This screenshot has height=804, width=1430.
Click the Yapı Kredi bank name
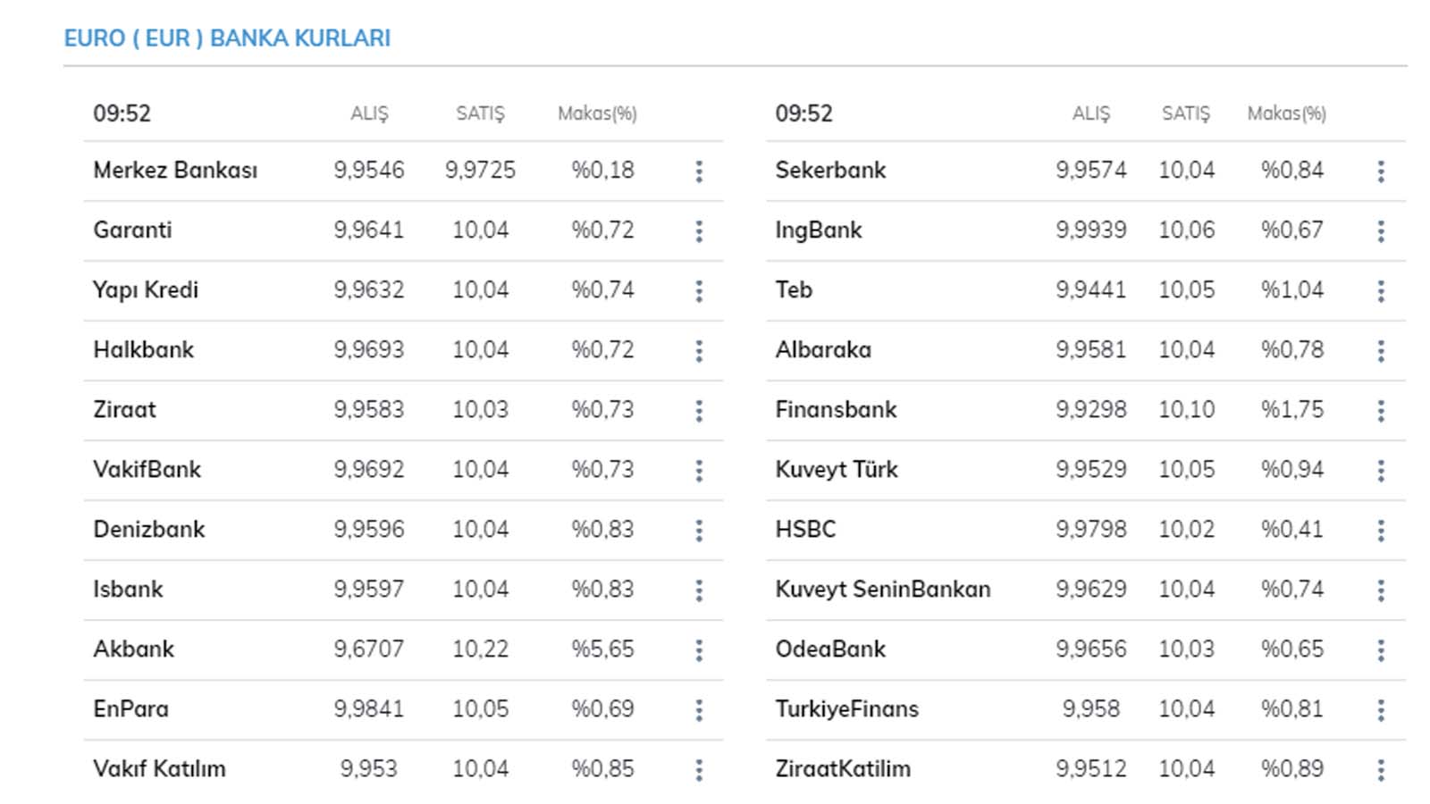146,289
